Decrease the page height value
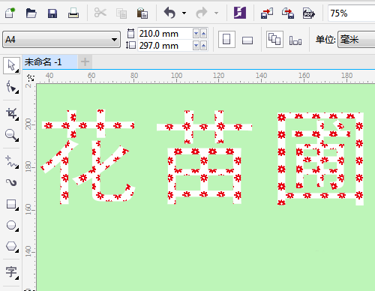 196,46
